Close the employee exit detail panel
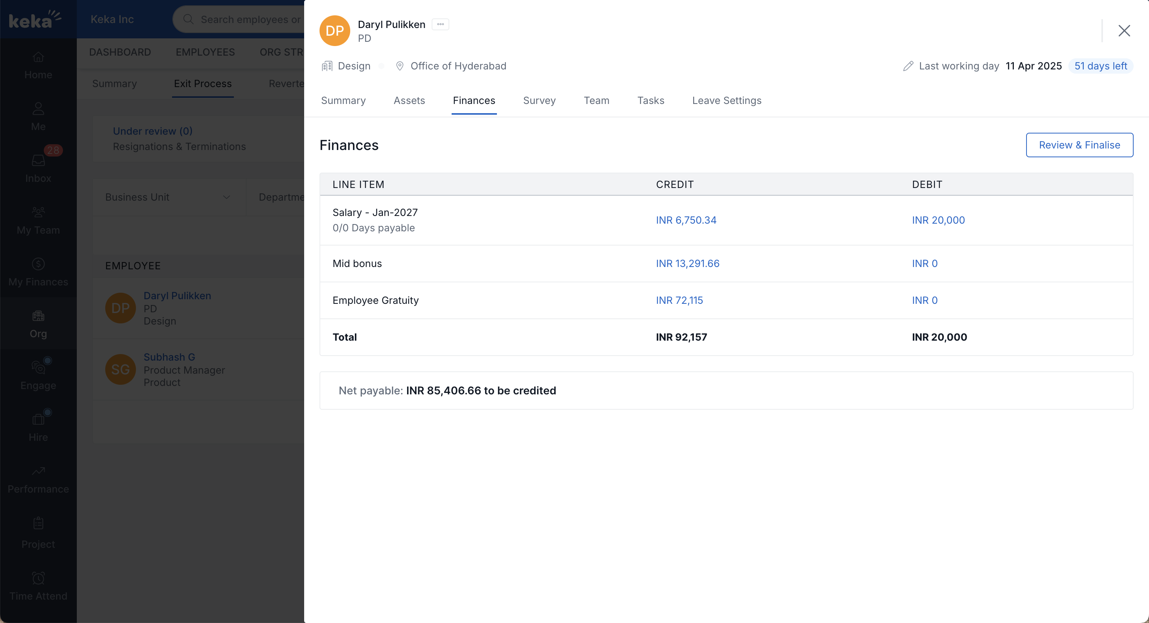This screenshot has height=623, width=1149. (1124, 31)
